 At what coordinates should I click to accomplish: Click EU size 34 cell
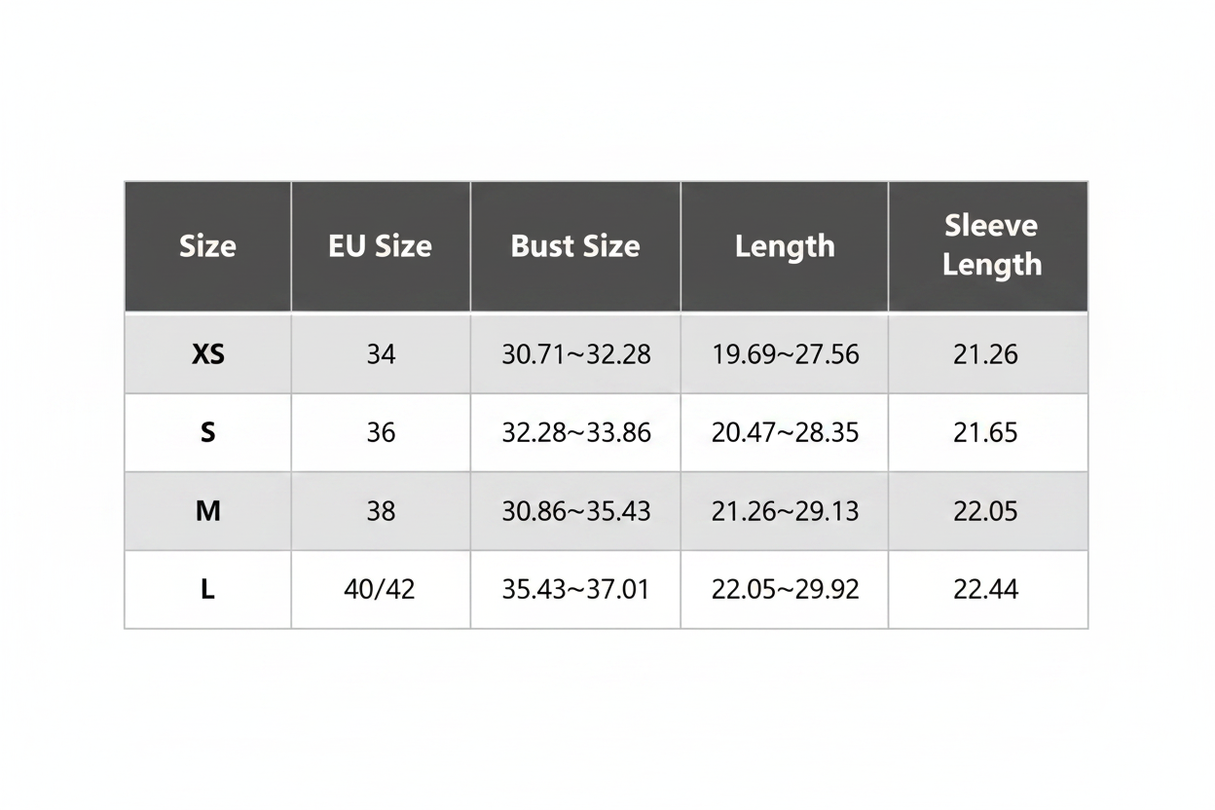pyautogui.click(x=381, y=353)
